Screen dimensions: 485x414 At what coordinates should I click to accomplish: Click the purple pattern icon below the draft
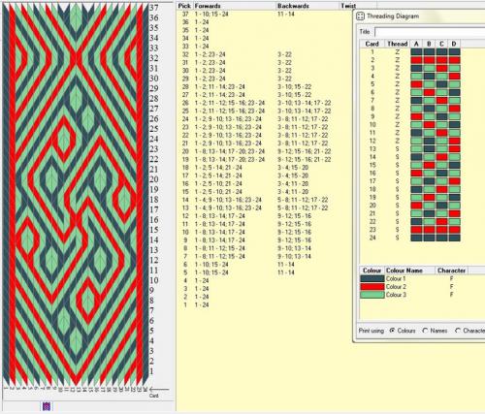coord(47,406)
